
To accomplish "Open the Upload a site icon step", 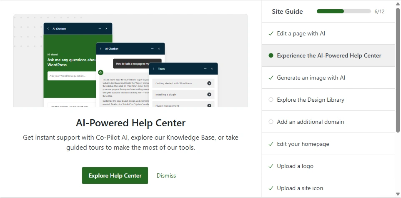I will pos(300,188).
